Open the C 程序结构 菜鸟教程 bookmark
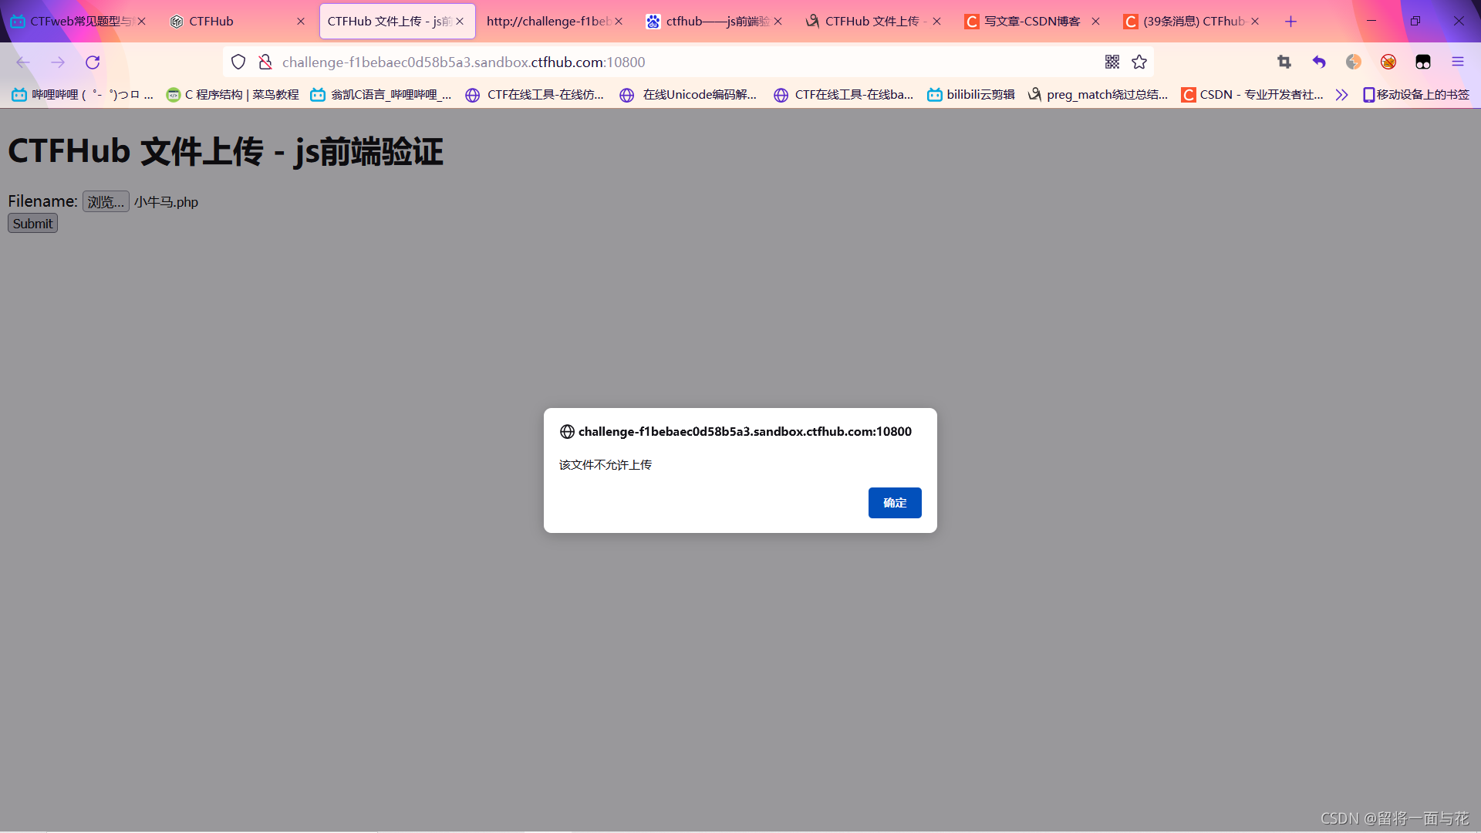The height and width of the screenshot is (833, 1481). (x=233, y=95)
